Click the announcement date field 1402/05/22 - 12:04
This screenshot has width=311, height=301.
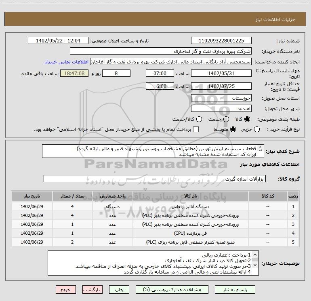58,41
